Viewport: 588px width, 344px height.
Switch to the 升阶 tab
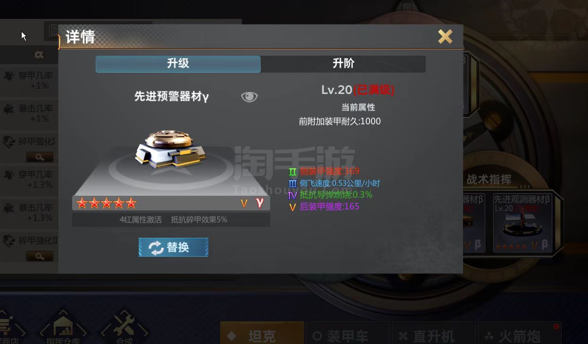[x=343, y=64]
